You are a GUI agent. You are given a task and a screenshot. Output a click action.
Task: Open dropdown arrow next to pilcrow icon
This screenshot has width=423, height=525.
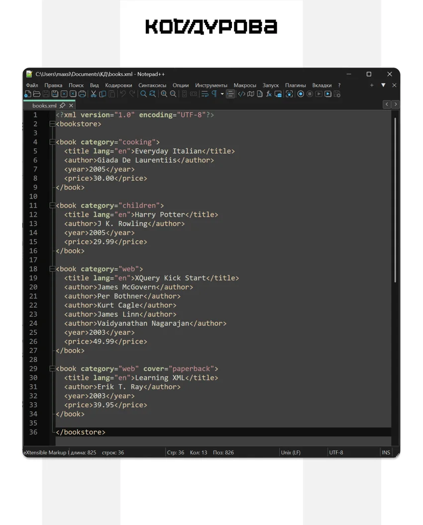click(222, 94)
